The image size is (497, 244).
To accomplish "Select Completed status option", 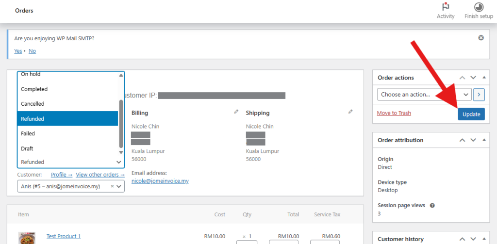I will coord(67,89).
